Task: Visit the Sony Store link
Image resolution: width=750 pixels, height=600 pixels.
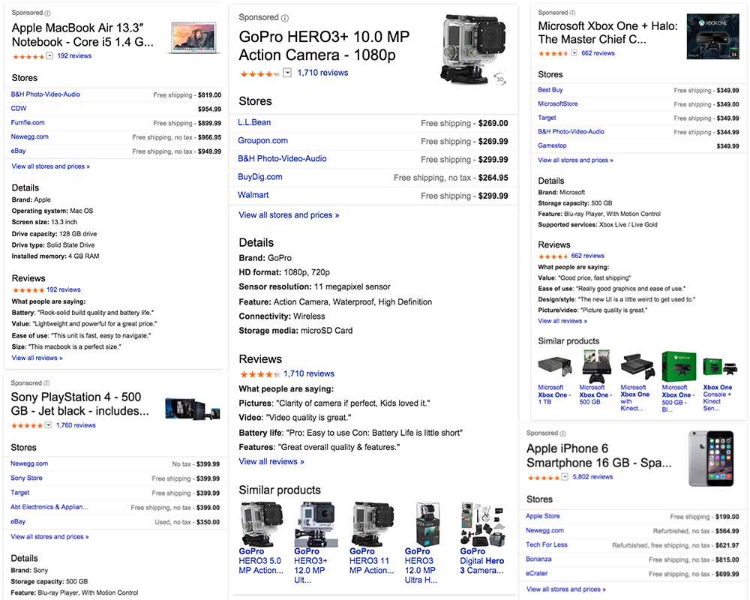Action: coord(26,478)
